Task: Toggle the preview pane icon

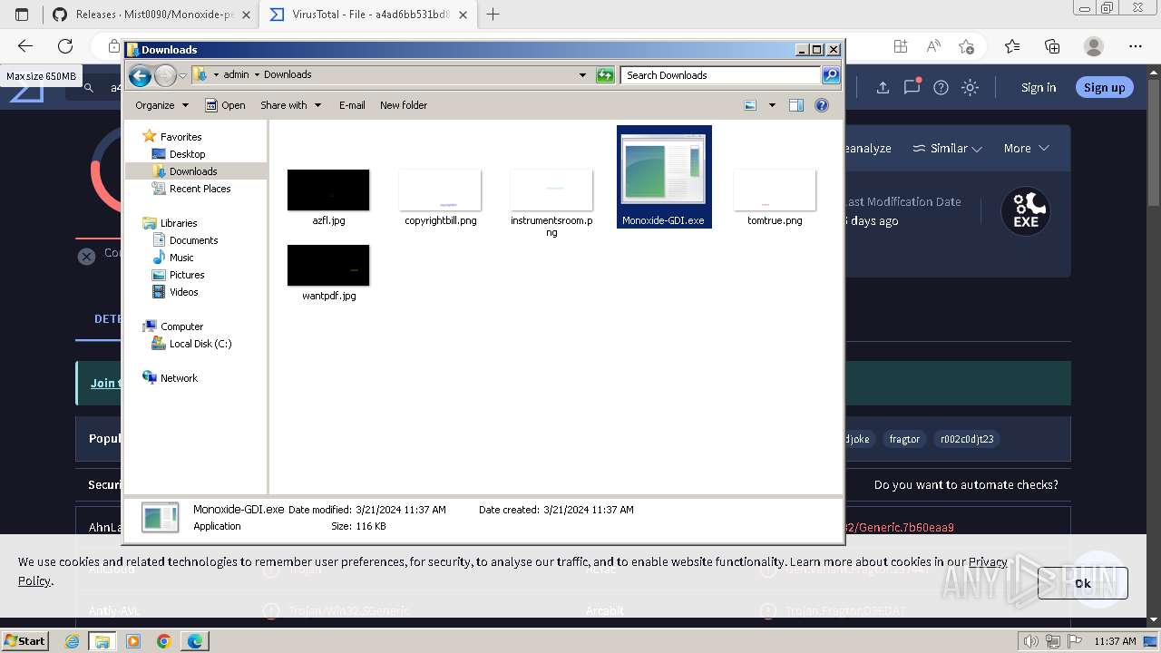Action: click(x=796, y=105)
